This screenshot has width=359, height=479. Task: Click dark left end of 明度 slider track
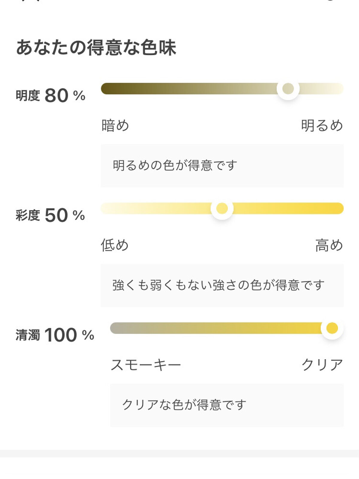click(x=108, y=89)
